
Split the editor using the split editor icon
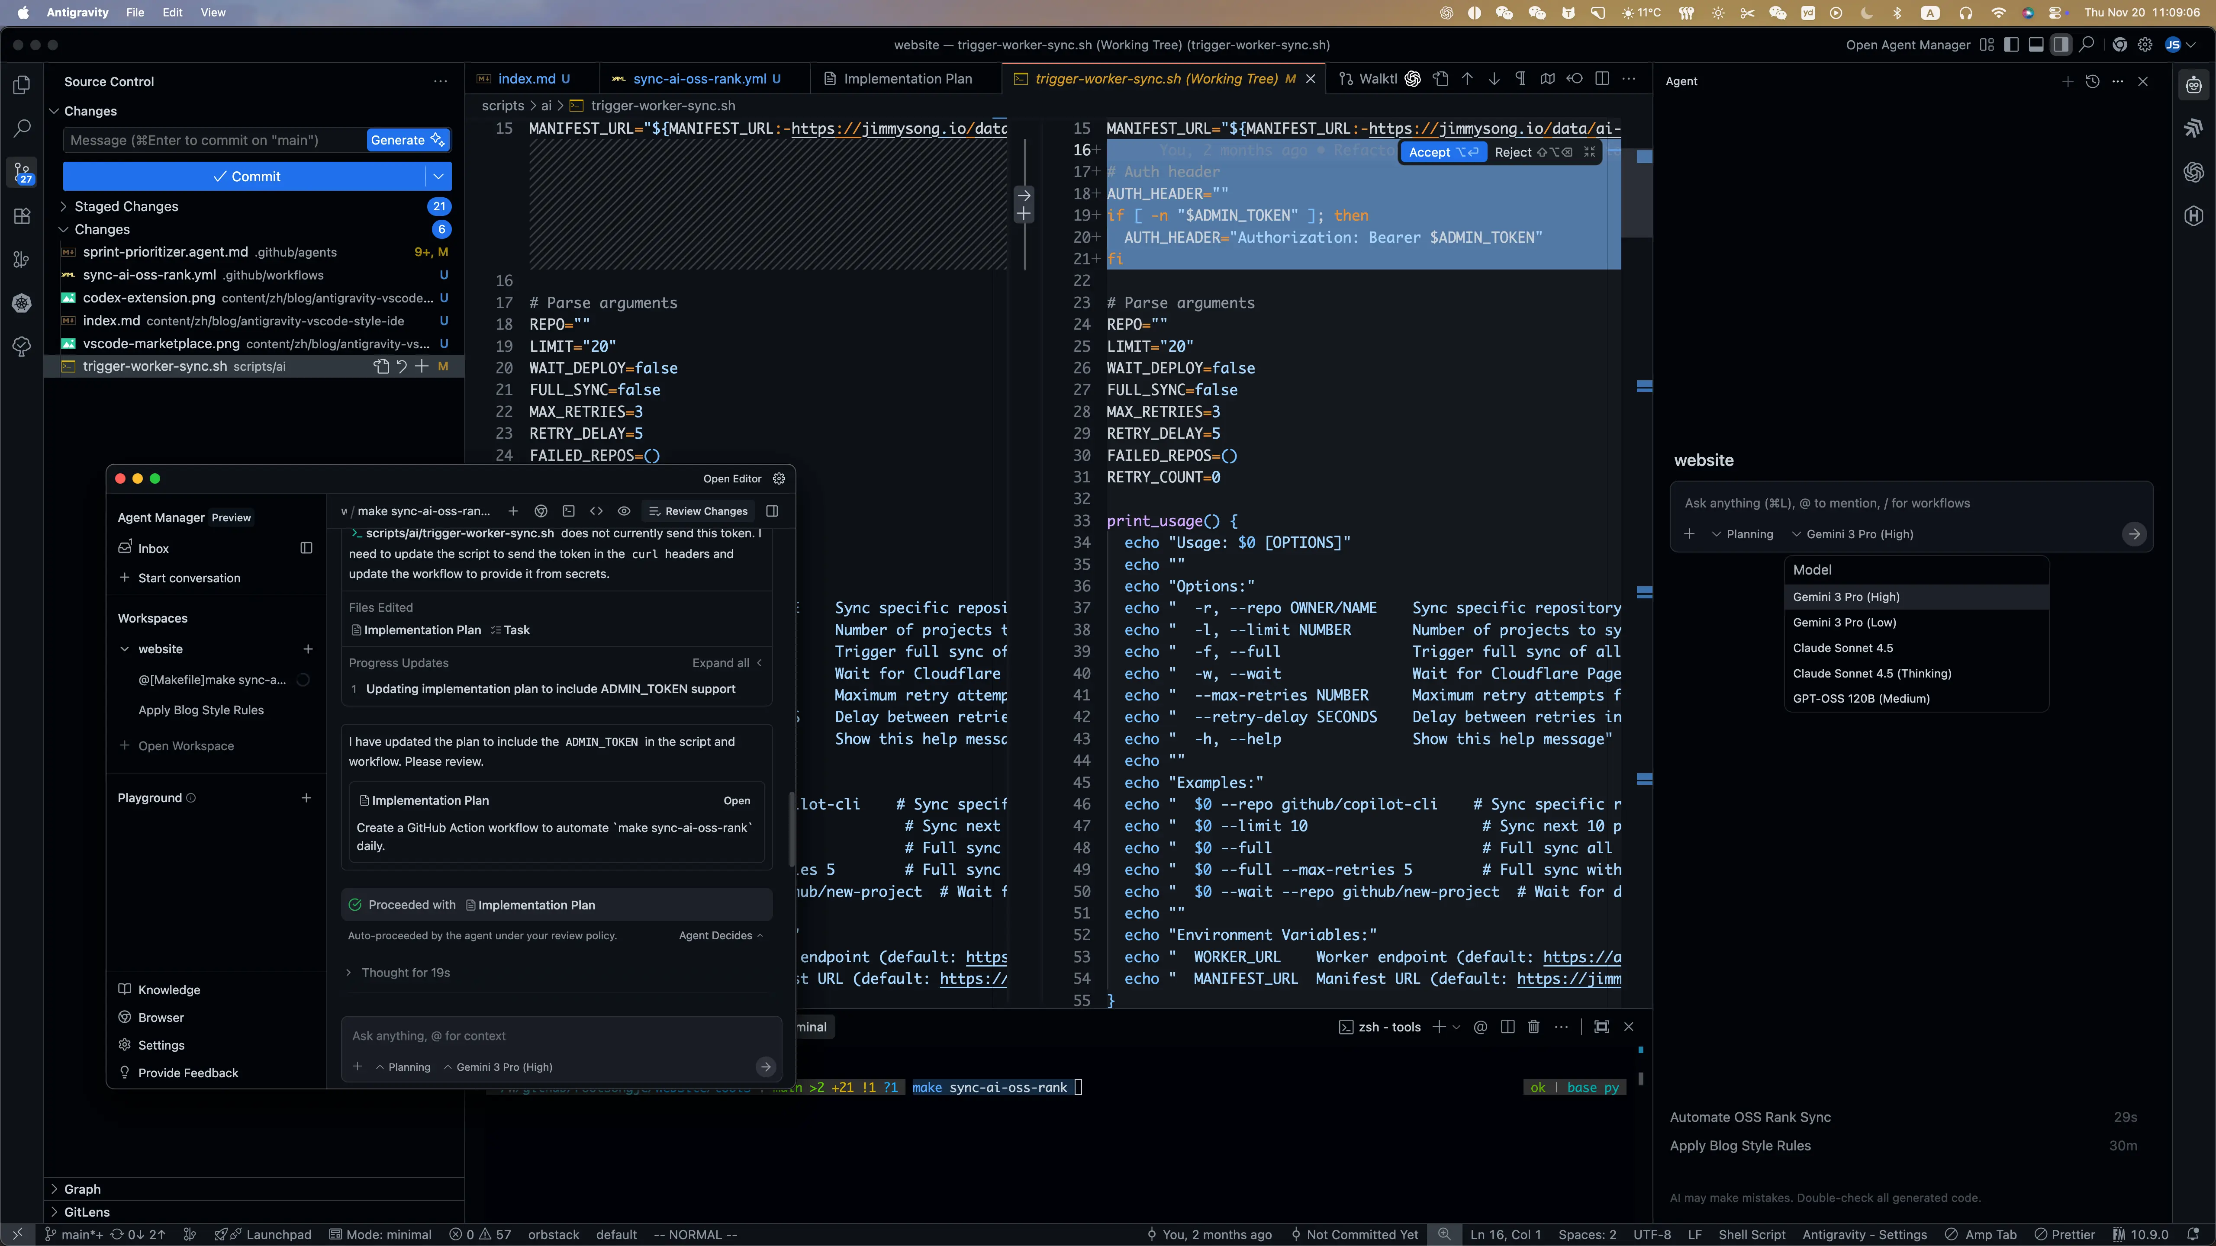pyautogui.click(x=1604, y=78)
